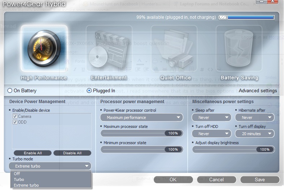
Task: Click the Entertainment mode label
Action: (x=109, y=78)
